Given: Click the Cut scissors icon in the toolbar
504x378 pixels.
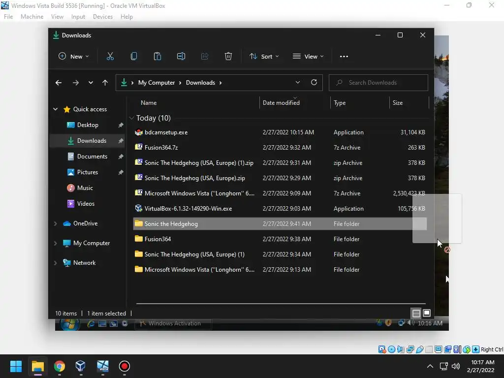Looking at the screenshot, I should click(110, 56).
